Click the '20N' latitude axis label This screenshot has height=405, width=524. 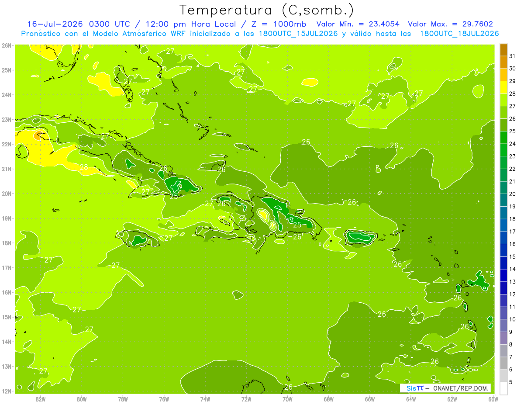[6, 194]
